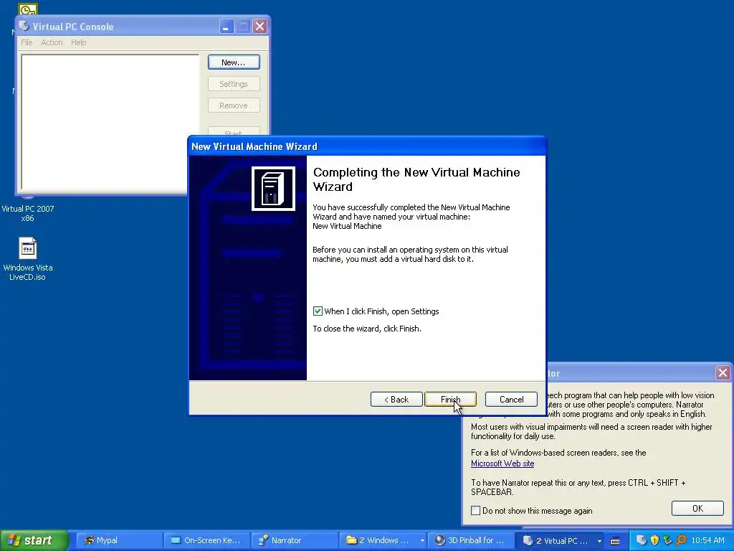The height and width of the screenshot is (551, 734).
Task: Click the virtual machine list area in Console
Action: click(110, 122)
